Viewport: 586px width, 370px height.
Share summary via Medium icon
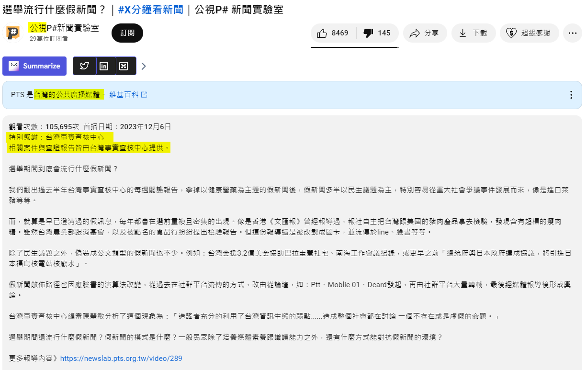pos(124,66)
